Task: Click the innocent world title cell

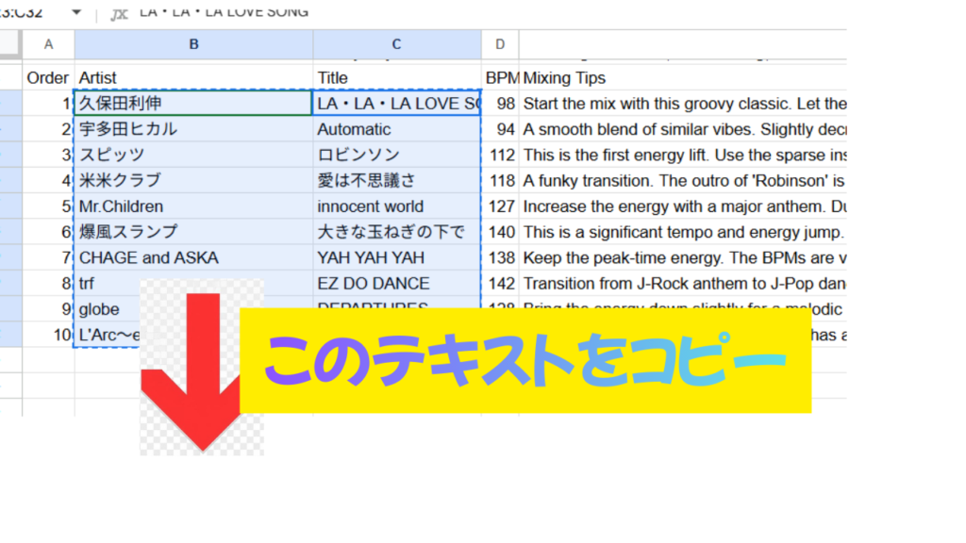Action: 396,206
